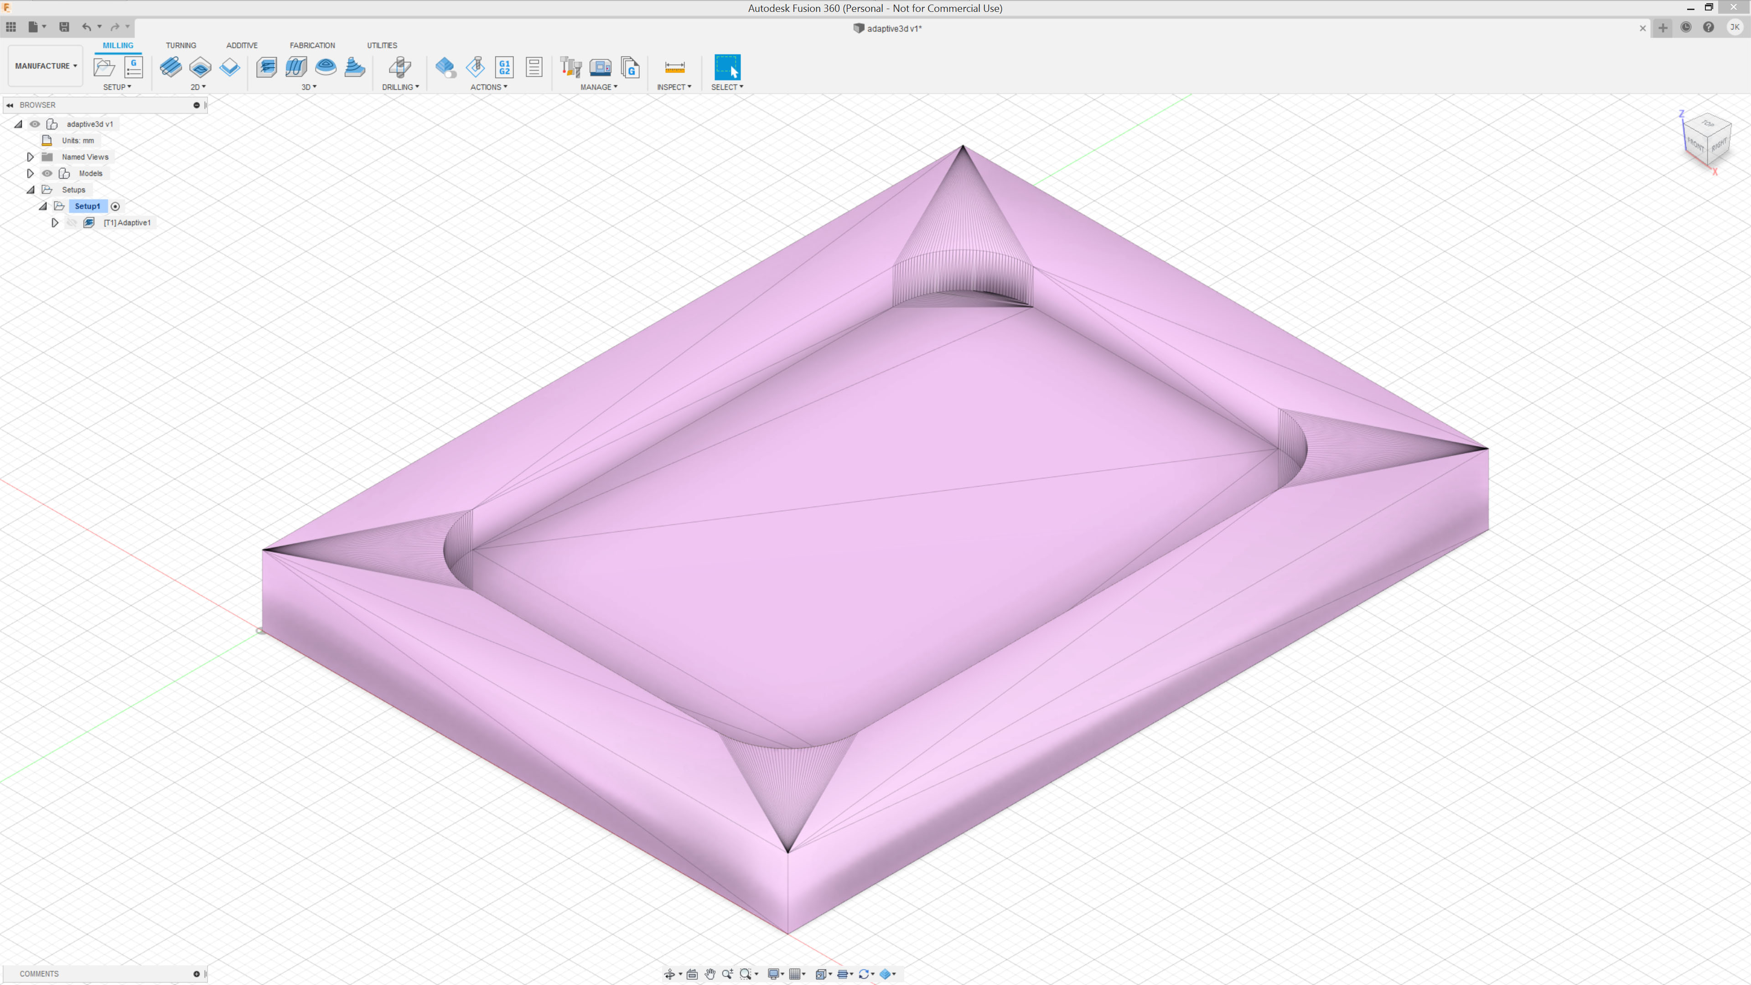Image resolution: width=1751 pixels, height=985 pixels.
Task: Select the Turning tab in ribbon
Action: (181, 46)
